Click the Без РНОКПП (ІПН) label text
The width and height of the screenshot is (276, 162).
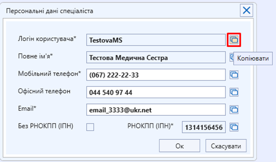(x=45, y=126)
